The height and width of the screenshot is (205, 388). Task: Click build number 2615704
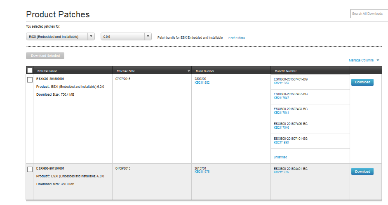[x=200, y=168]
